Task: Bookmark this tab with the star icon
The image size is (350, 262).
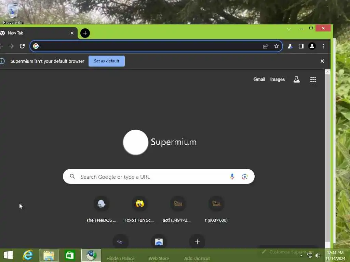Action: 276,46
